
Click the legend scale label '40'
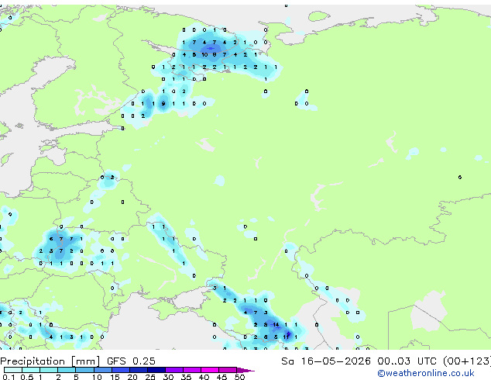[x=204, y=377]
